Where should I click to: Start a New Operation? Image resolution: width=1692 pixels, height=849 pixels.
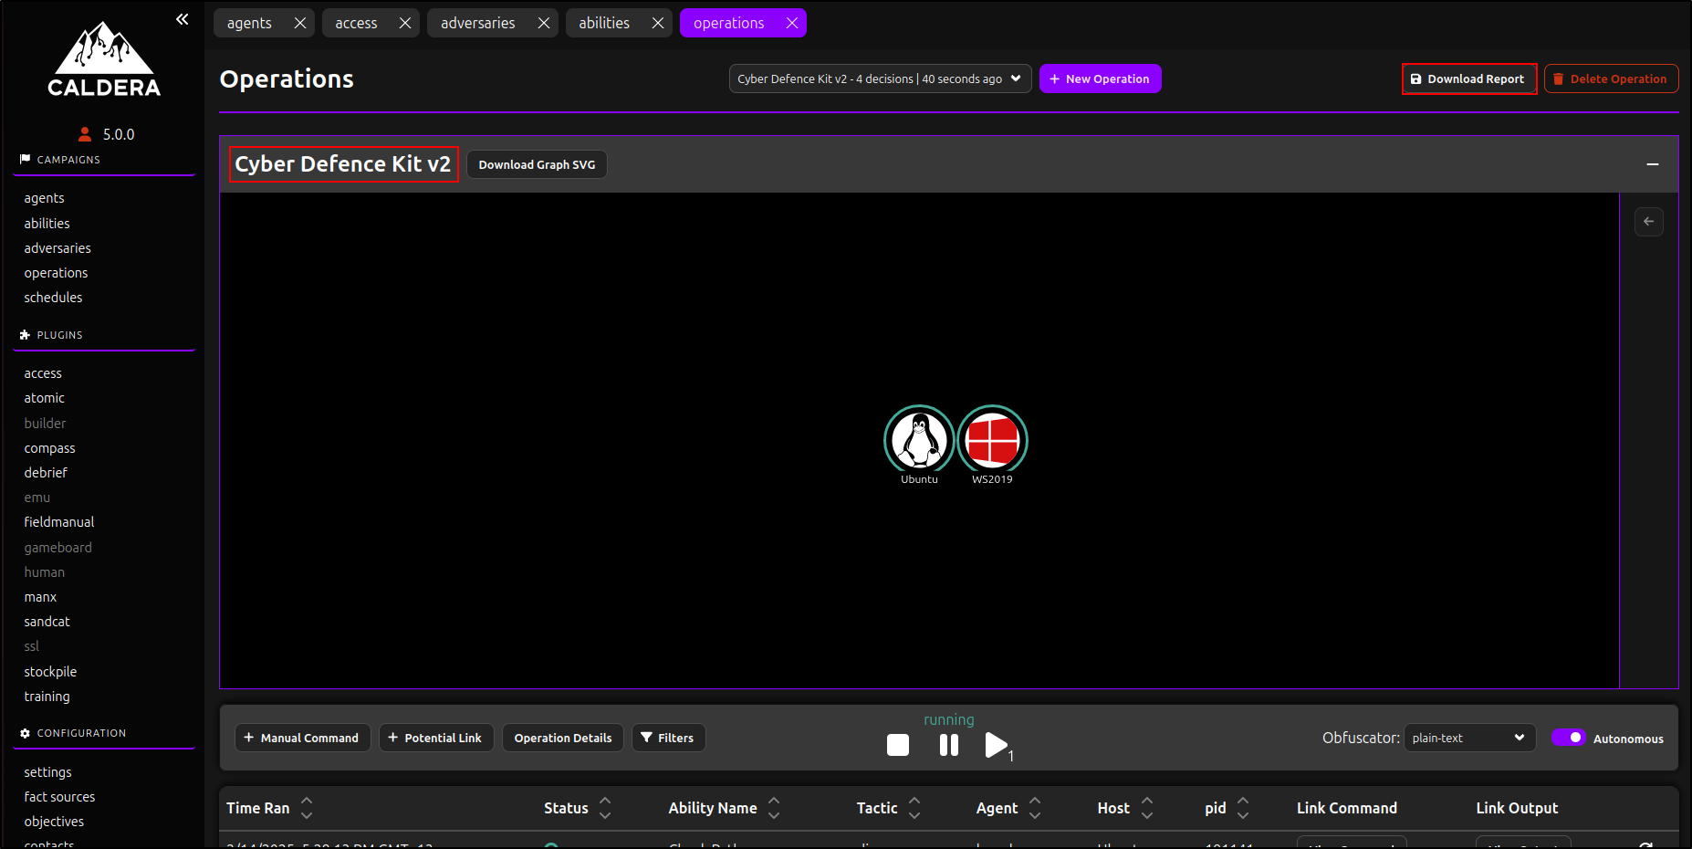1100,79
